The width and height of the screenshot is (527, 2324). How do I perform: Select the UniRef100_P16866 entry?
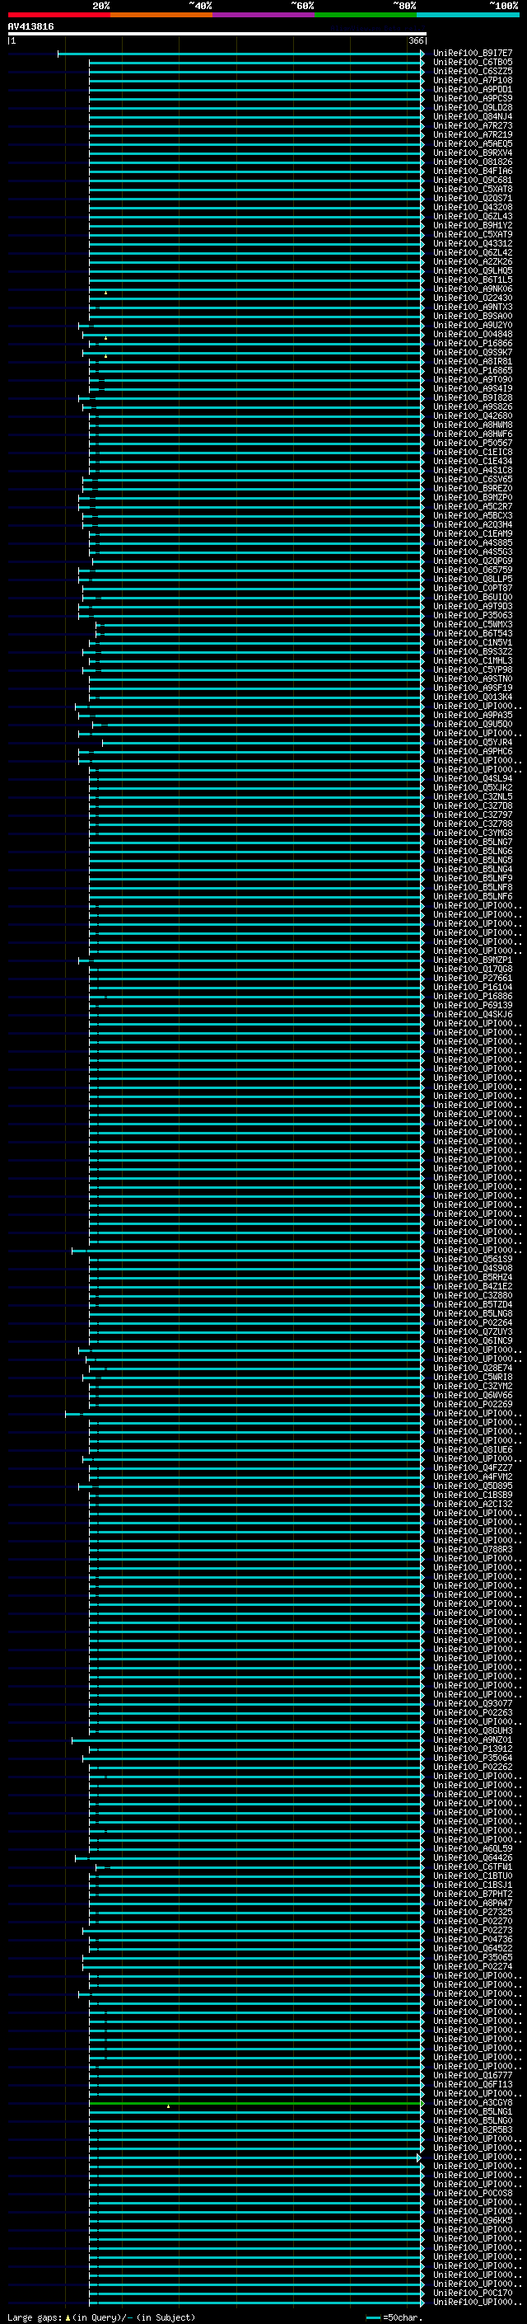click(472, 344)
